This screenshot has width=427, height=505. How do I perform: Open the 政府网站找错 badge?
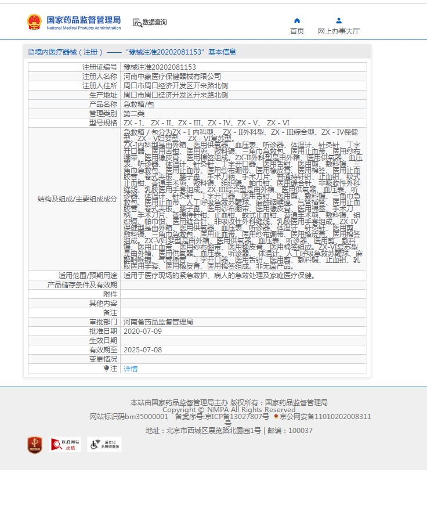click(x=65, y=445)
